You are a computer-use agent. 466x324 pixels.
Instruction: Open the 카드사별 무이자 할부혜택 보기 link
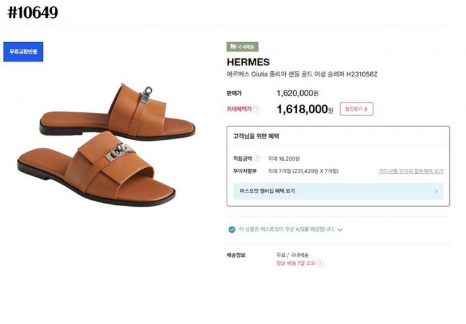tap(411, 171)
